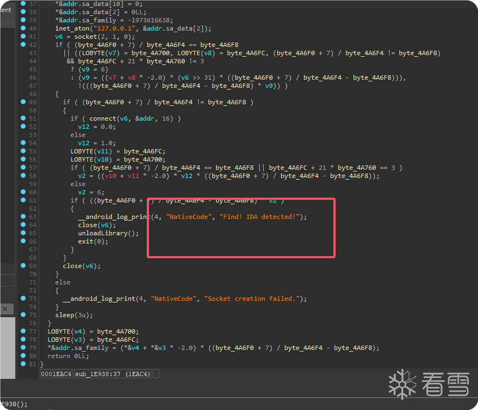Screen dimensions: 478x410
Task: Click the small empty box after the status entry
Action: coord(156,374)
